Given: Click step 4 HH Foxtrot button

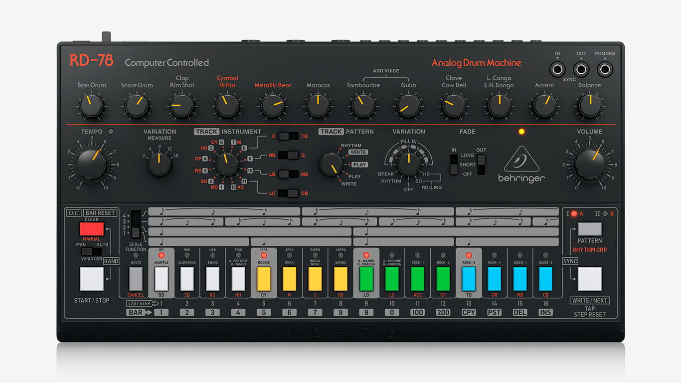Looking at the screenshot, I should pyautogui.click(x=238, y=279).
